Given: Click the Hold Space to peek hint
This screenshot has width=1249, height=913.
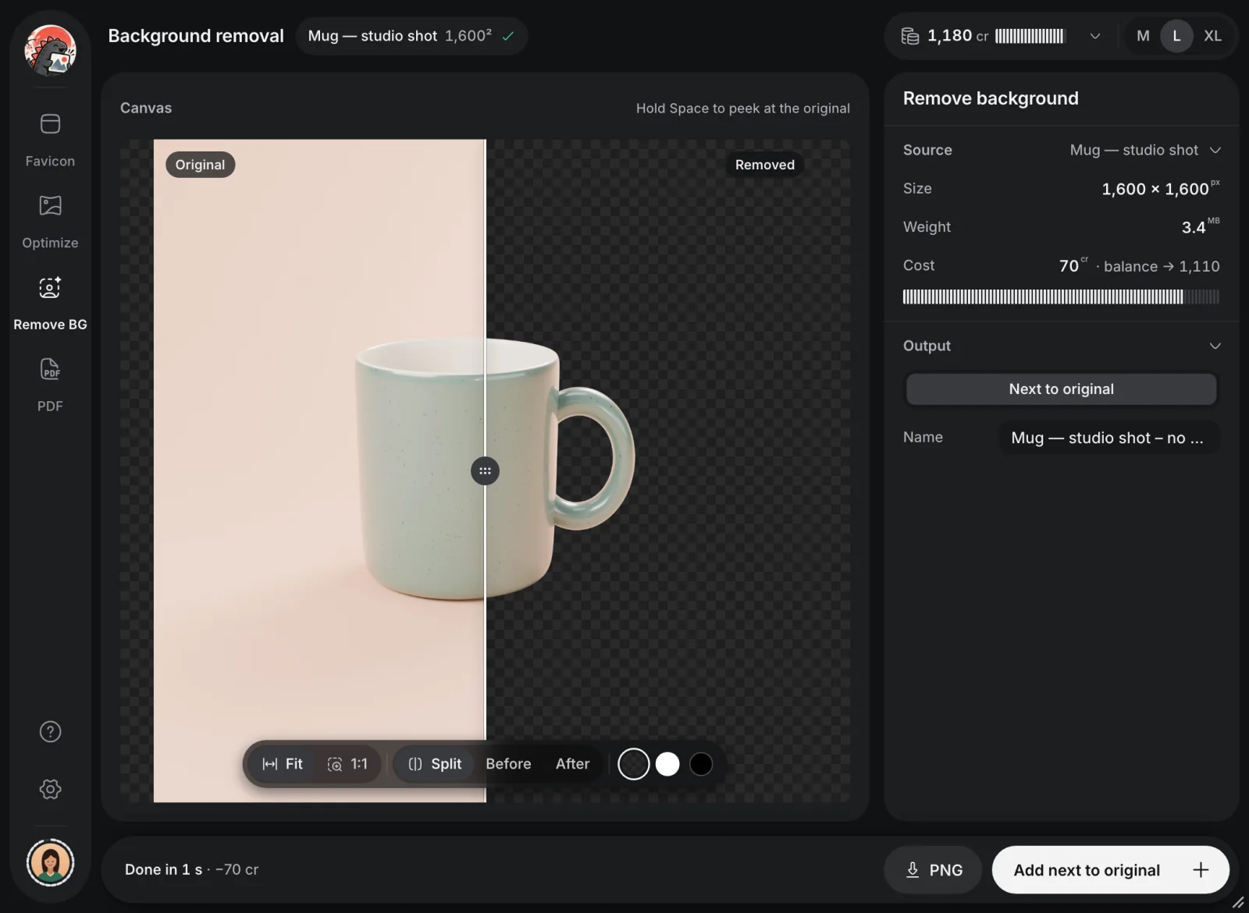Looking at the screenshot, I should click(x=742, y=108).
